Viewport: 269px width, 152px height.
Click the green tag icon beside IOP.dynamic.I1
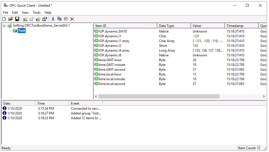click(x=96, y=36)
